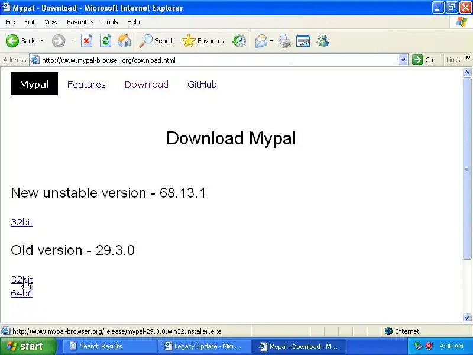The image size is (473, 355).
Task: Open the Tools menu
Action: point(111,22)
